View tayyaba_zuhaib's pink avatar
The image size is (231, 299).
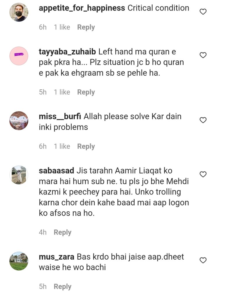(19, 55)
